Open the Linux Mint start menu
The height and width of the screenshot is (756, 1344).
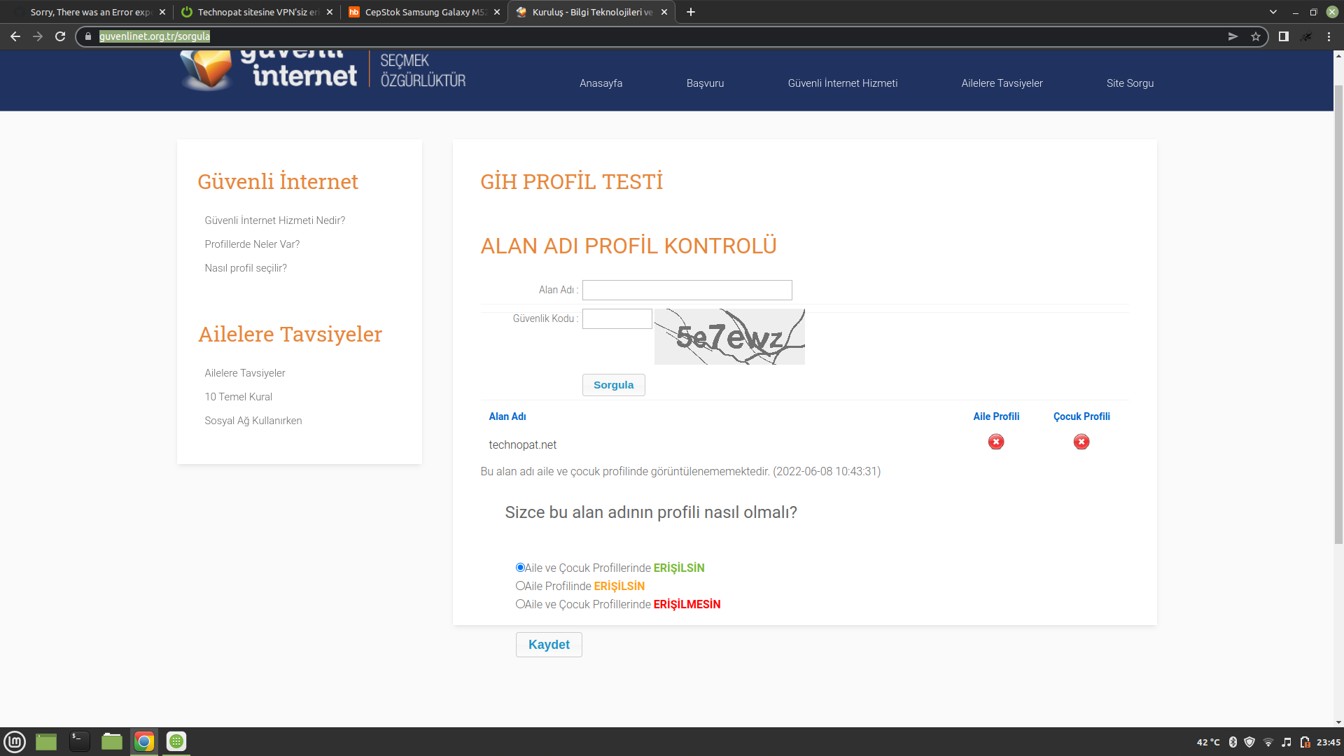click(x=15, y=741)
